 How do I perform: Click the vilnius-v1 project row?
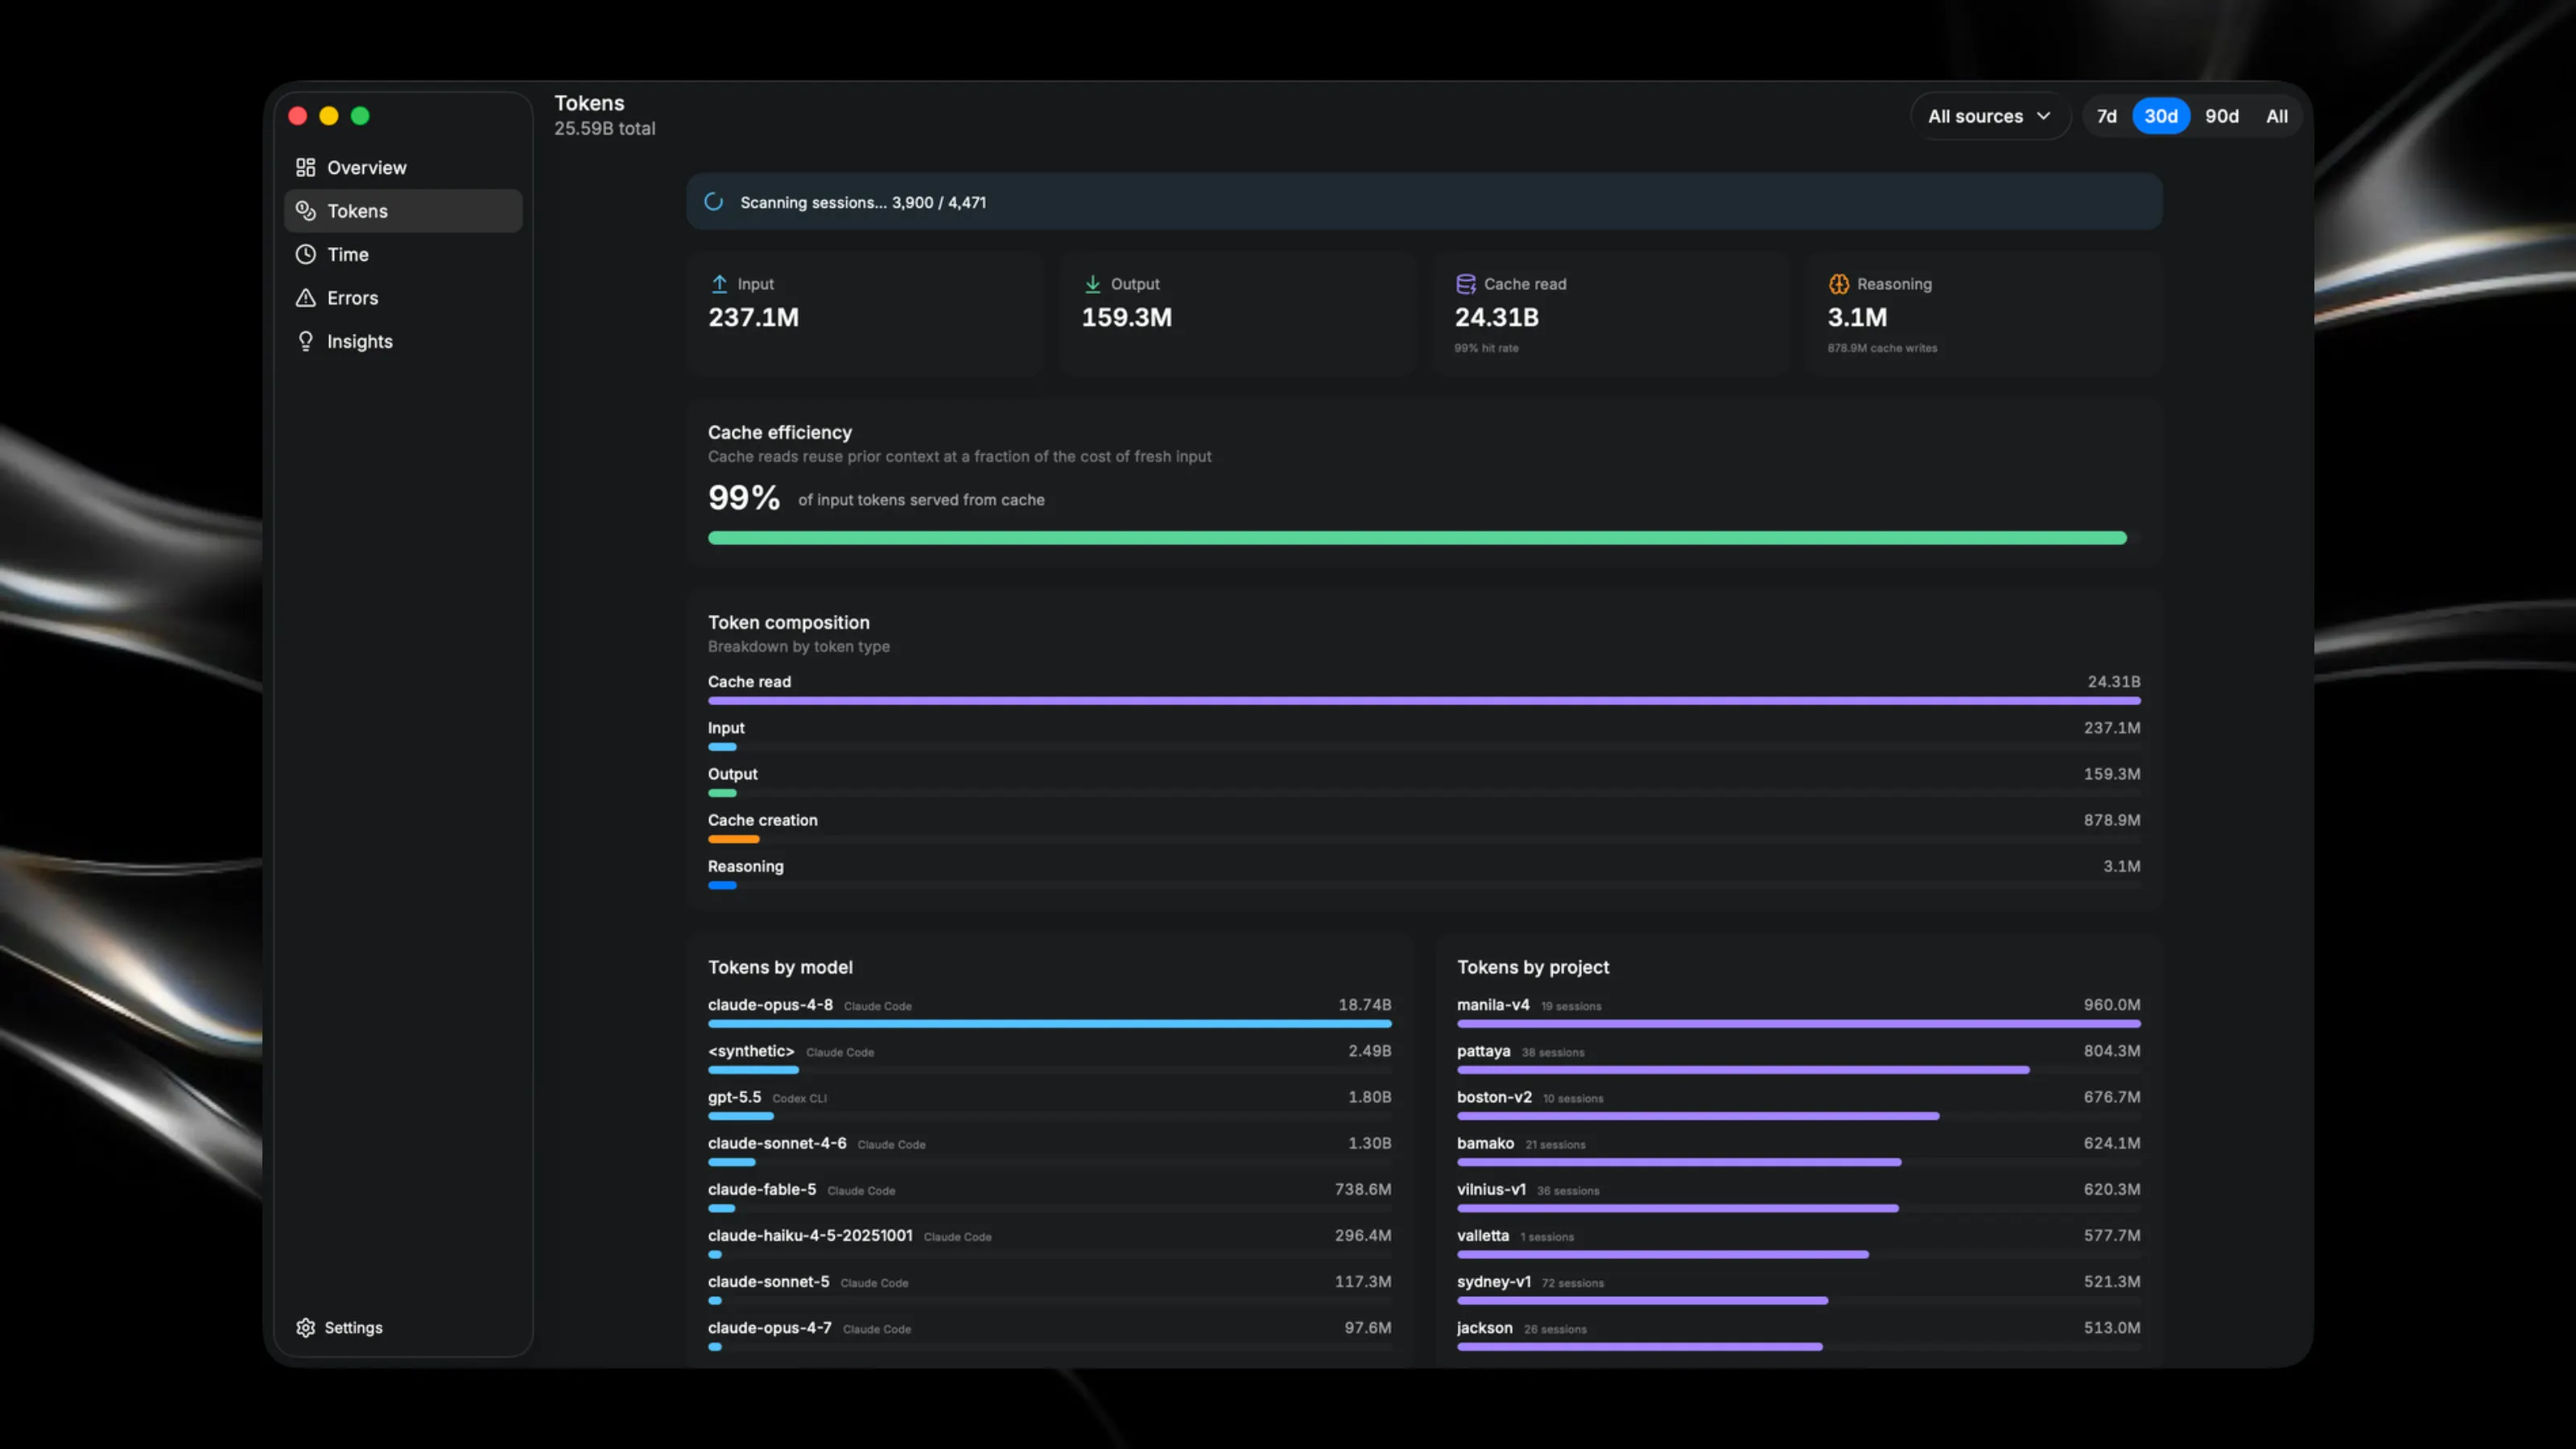tap(1798, 1196)
